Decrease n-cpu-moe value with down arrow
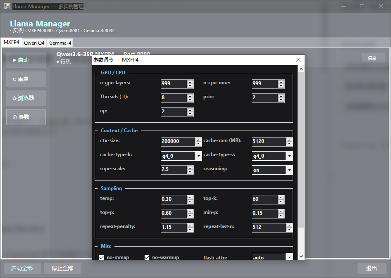391x278 pixels. (281, 86)
